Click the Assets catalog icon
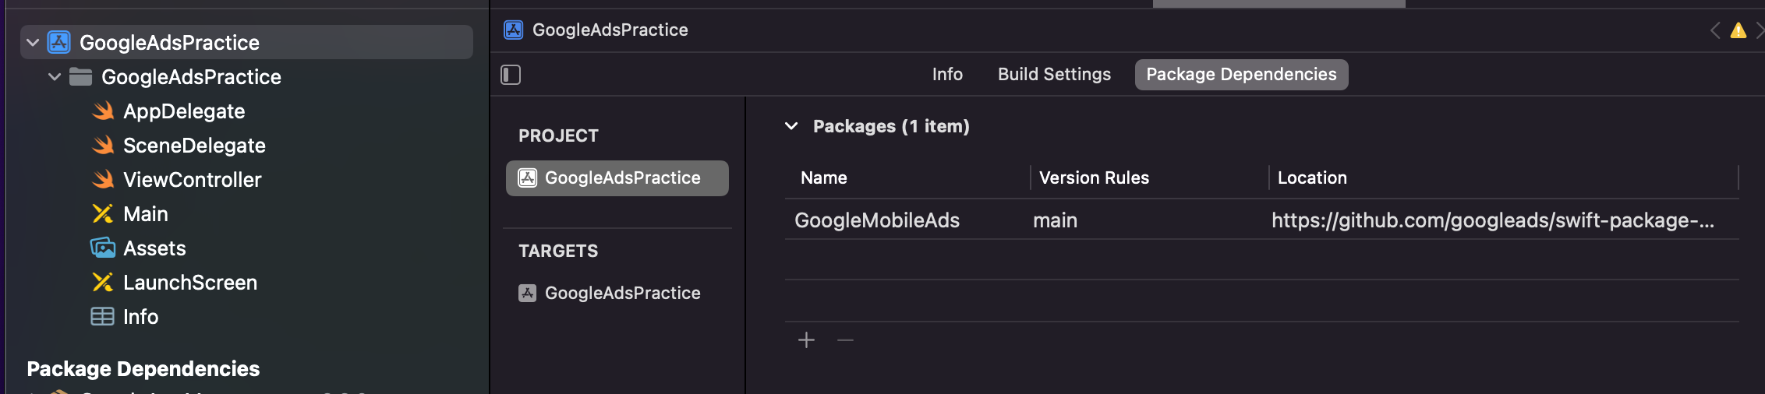This screenshot has height=394, width=1765. pyautogui.click(x=103, y=248)
